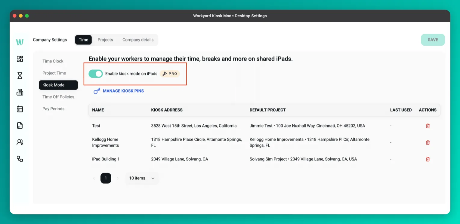Open Pay Periods settings section
The width and height of the screenshot is (460, 224).
click(x=54, y=109)
